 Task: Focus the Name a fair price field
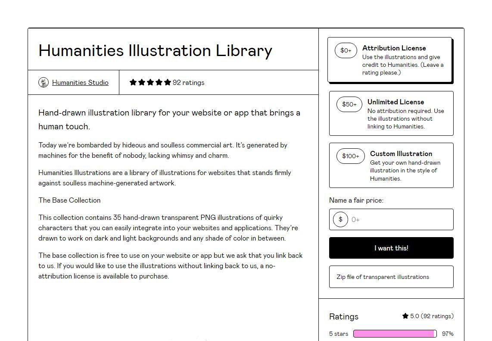(x=391, y=219)
